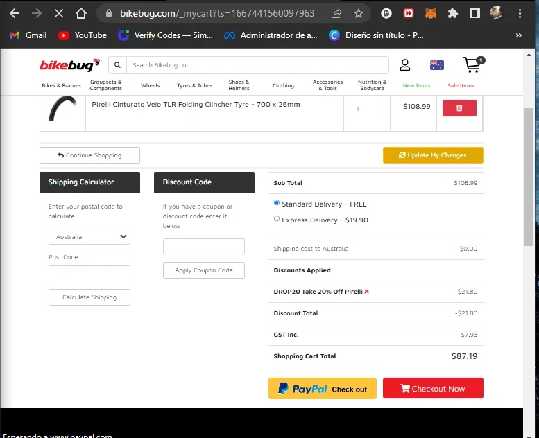Expand hidden bookmarks chevron

pos(519,35)
